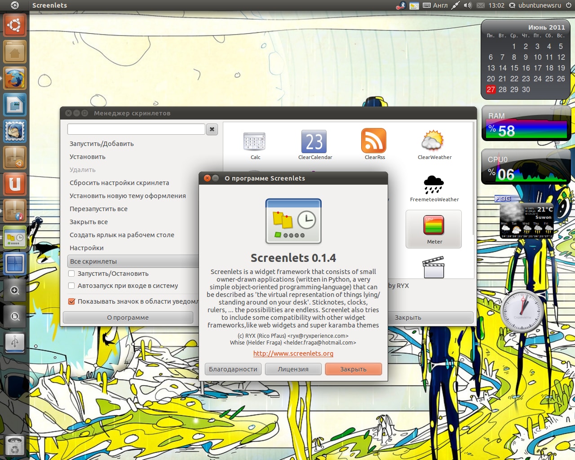Select the FreemeteoWeather screenlet
575x460 pixels.
pos(434,189)
